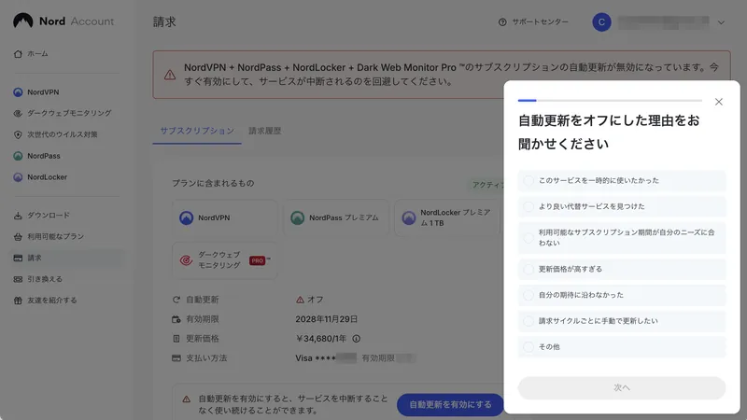The height and width of the screenshot is (420, 747).
Task: Click the survey progress bar
Action: 610,101
